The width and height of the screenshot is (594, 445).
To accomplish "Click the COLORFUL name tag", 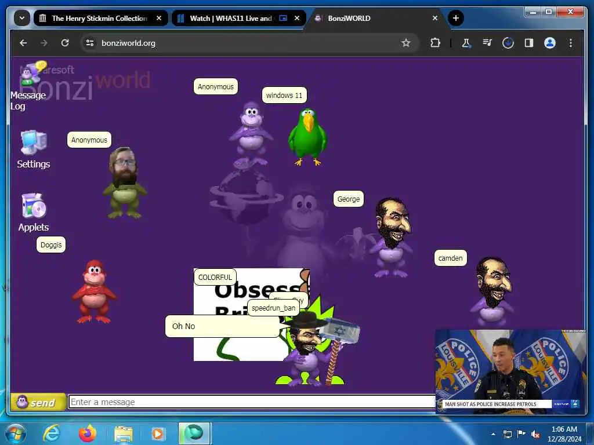I will pos(215,277).
